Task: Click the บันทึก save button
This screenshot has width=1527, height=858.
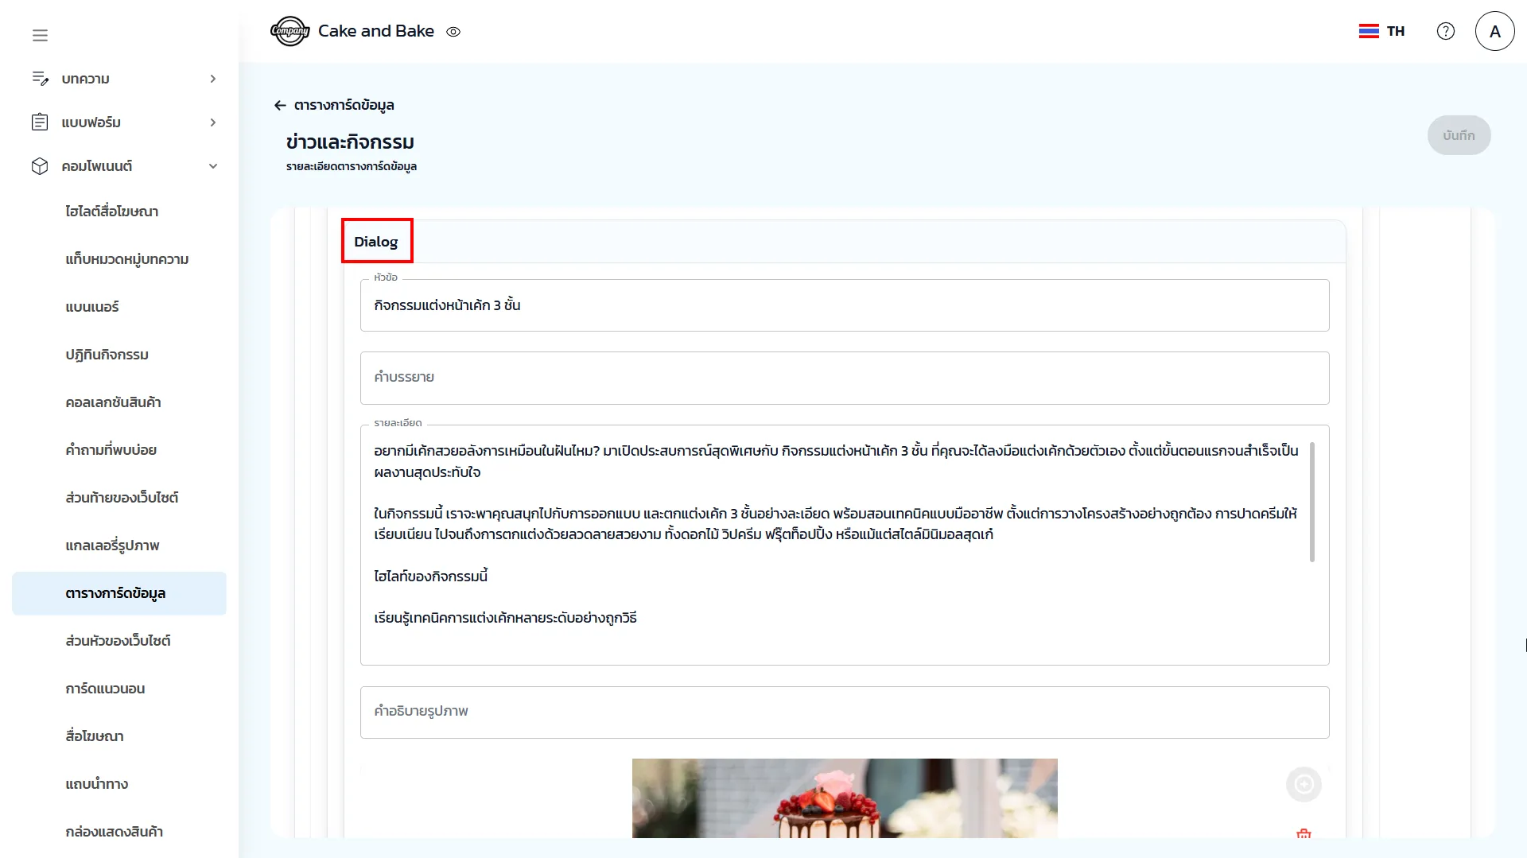Action: 1458,135
